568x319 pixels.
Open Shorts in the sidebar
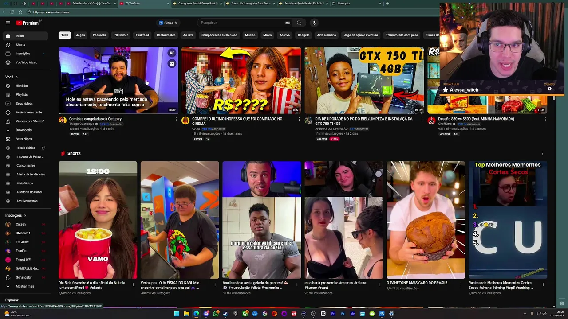pos(25,45)
